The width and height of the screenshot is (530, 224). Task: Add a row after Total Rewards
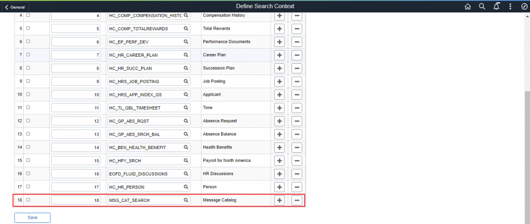click(279, 29)
